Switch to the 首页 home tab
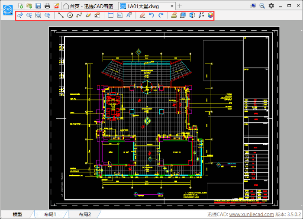This screenshot has width=303, height=219. tap(88, 6)
